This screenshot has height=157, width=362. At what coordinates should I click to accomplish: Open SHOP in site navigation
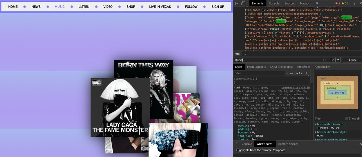(x=131, y=7)
